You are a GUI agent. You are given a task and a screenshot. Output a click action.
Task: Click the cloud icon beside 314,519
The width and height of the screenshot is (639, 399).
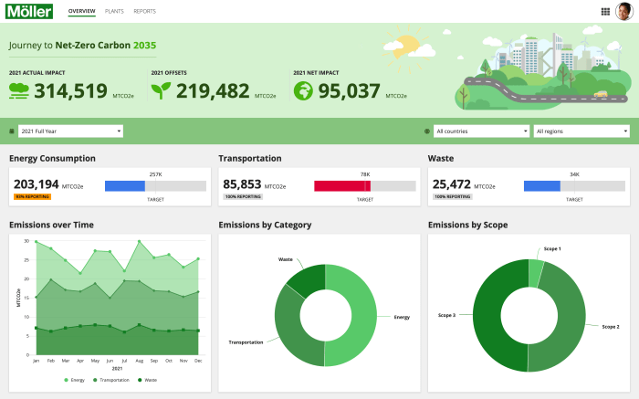click(19, 91)
